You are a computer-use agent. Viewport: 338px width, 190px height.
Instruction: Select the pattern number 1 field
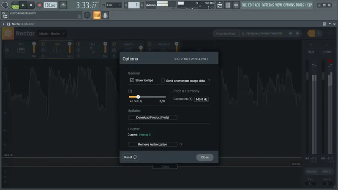click(134, 5)
